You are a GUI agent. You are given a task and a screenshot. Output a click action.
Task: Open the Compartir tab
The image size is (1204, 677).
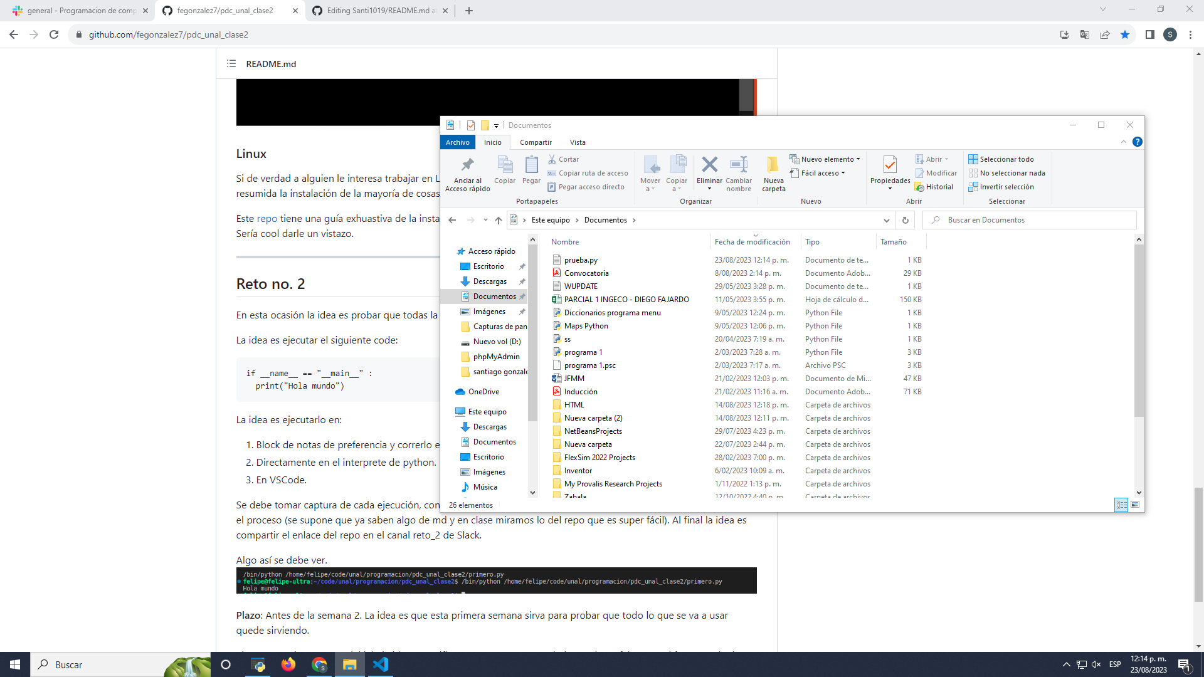(x=535, y=142)
